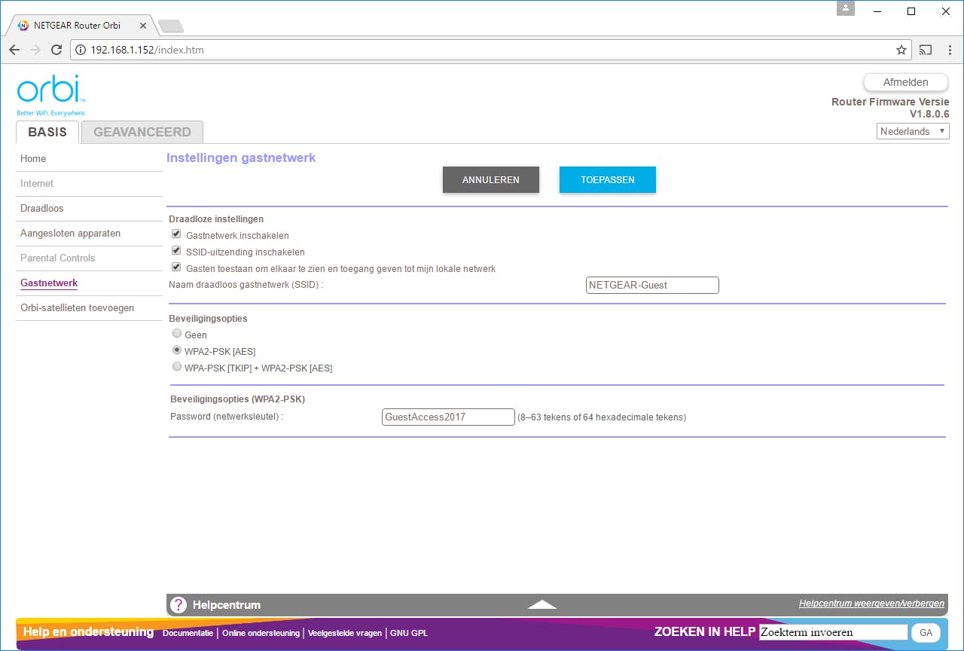Click the Orbi logo
964x651 pixels.
coord(51,95)
